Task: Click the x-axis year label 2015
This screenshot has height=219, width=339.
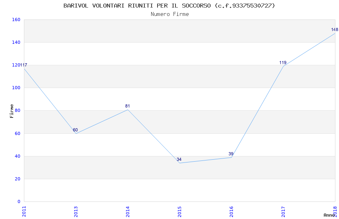Action: tap(179, 211)
